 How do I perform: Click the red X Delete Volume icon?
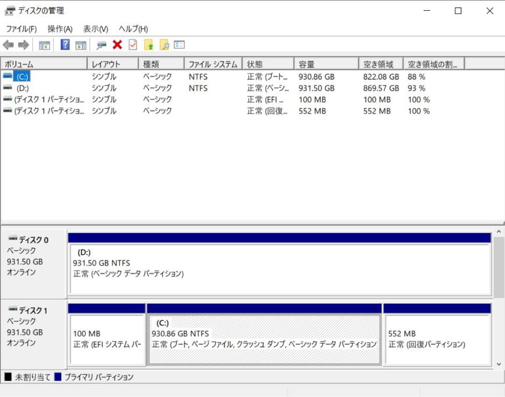click(117, 44)
